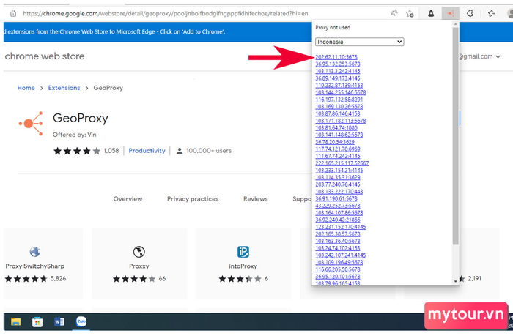Click the intoProxy iP icon
Viewport: 513px width, 336px height.
[x=243, y=252]
